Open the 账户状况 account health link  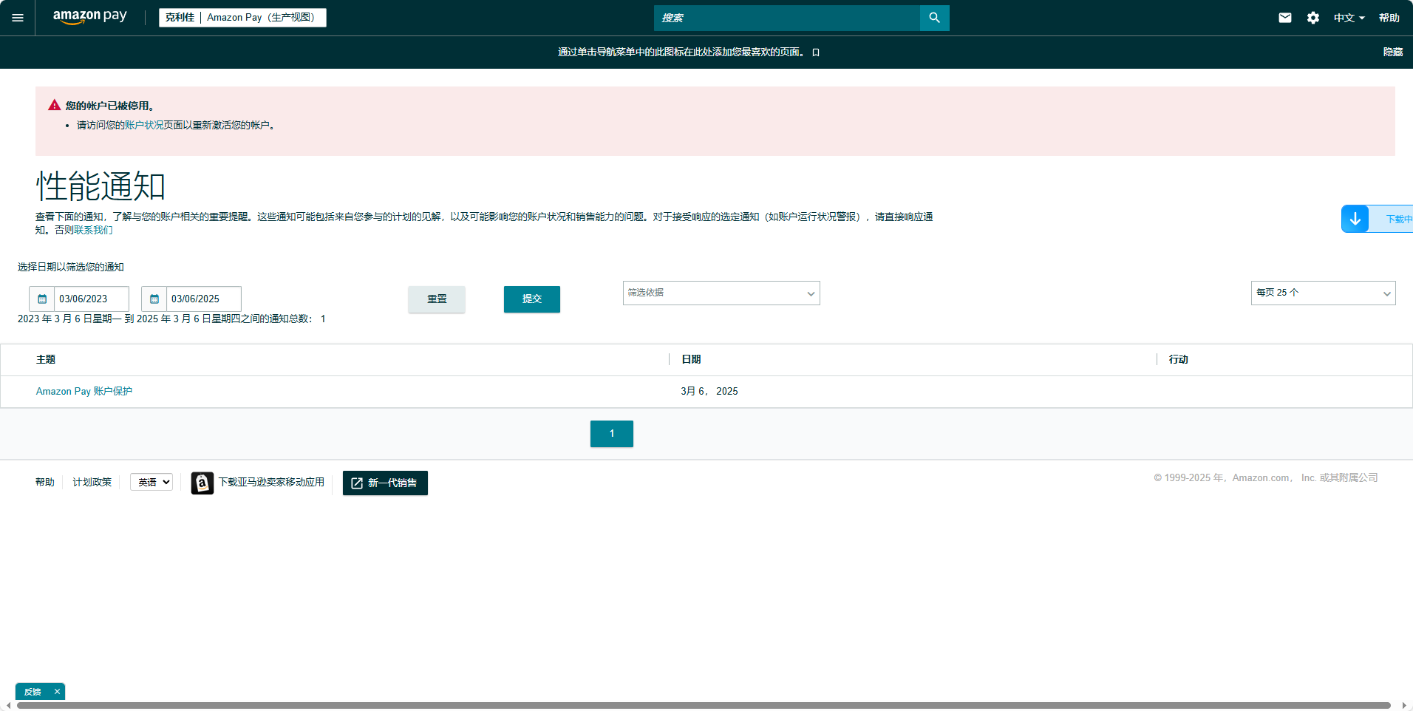(x=144, y=125)
